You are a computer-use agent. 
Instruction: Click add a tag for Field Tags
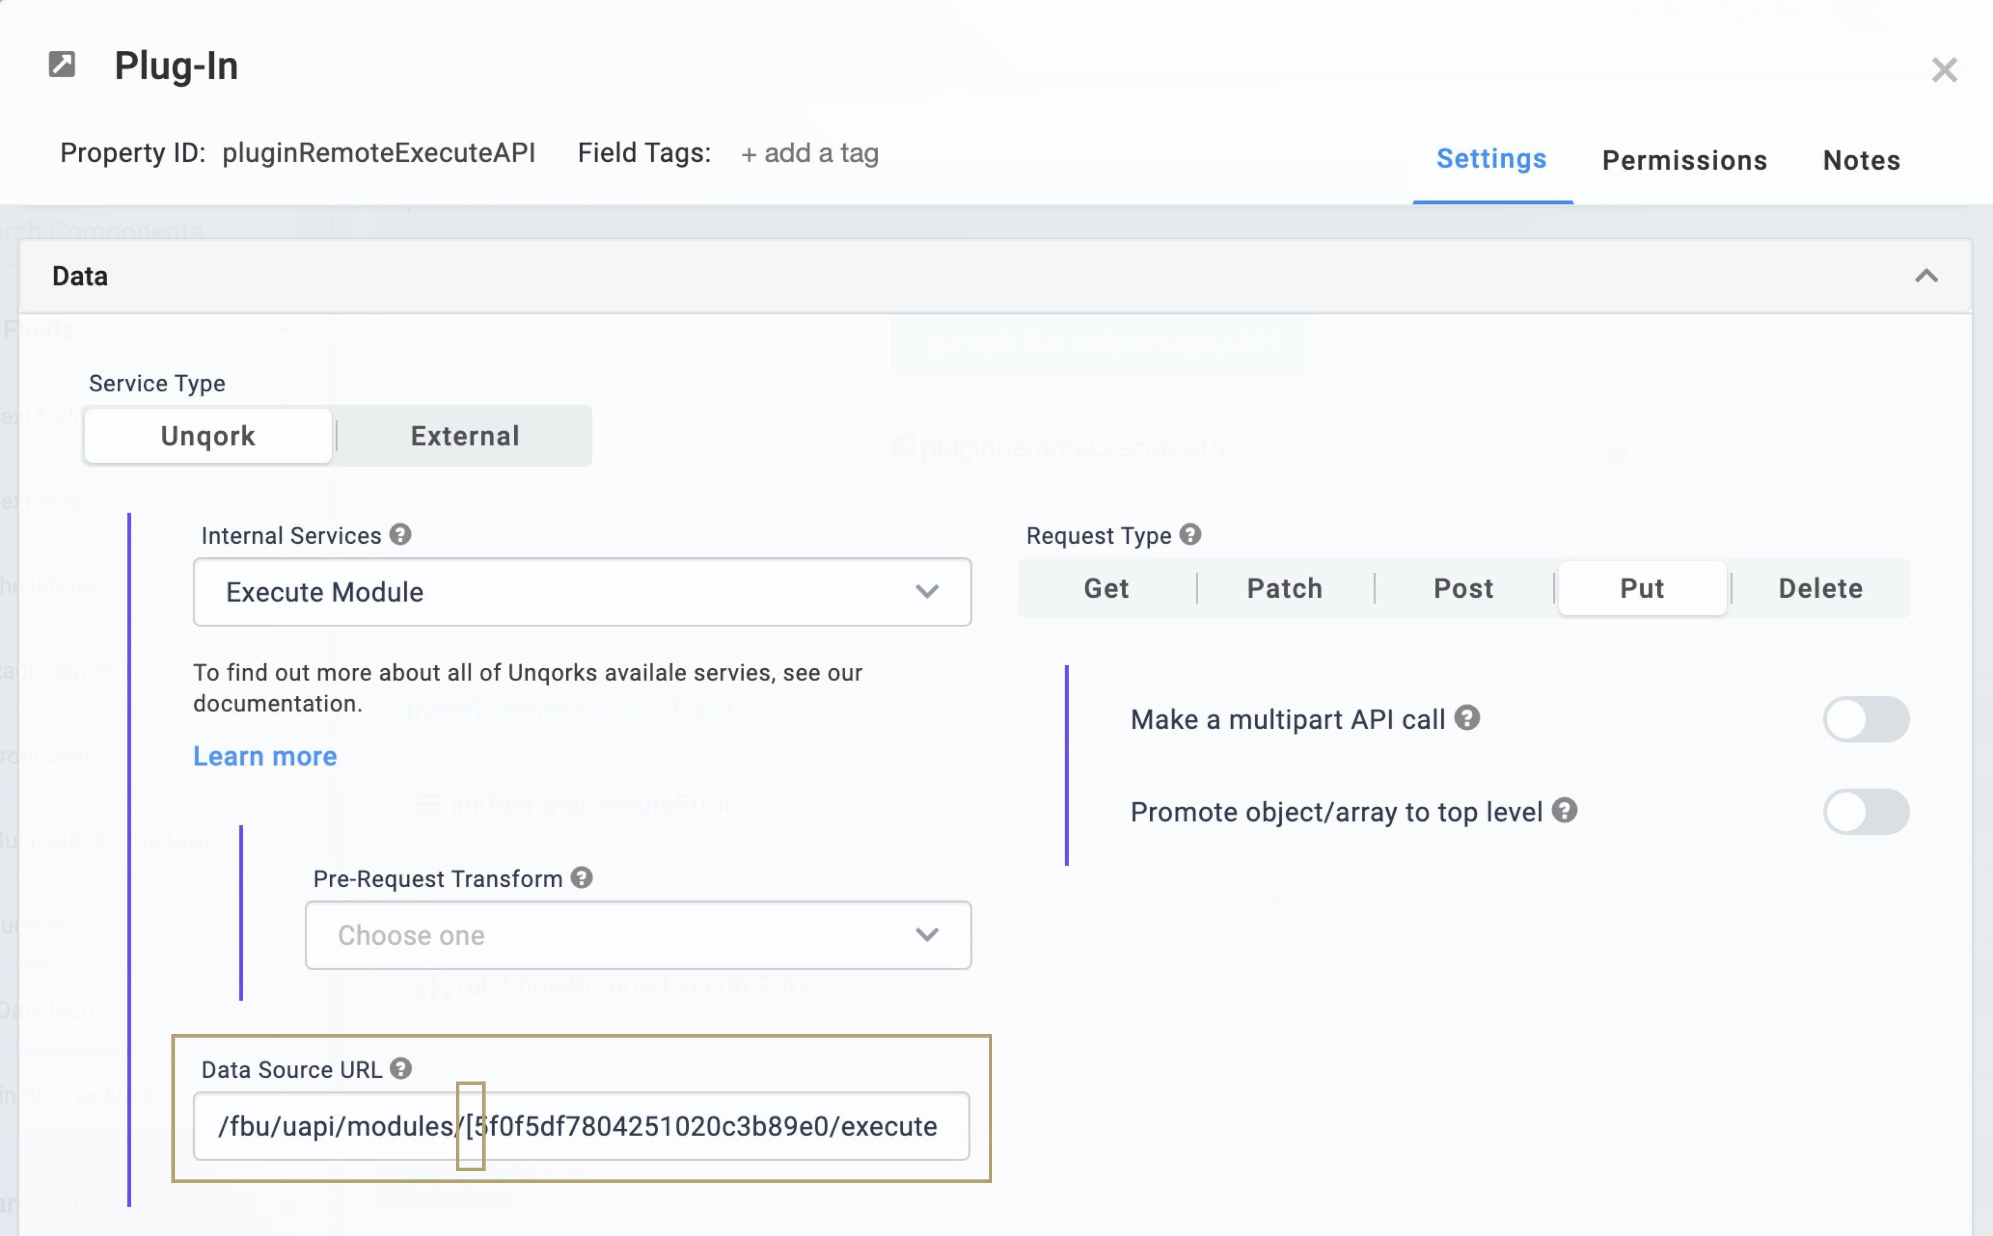coord(809,153)
